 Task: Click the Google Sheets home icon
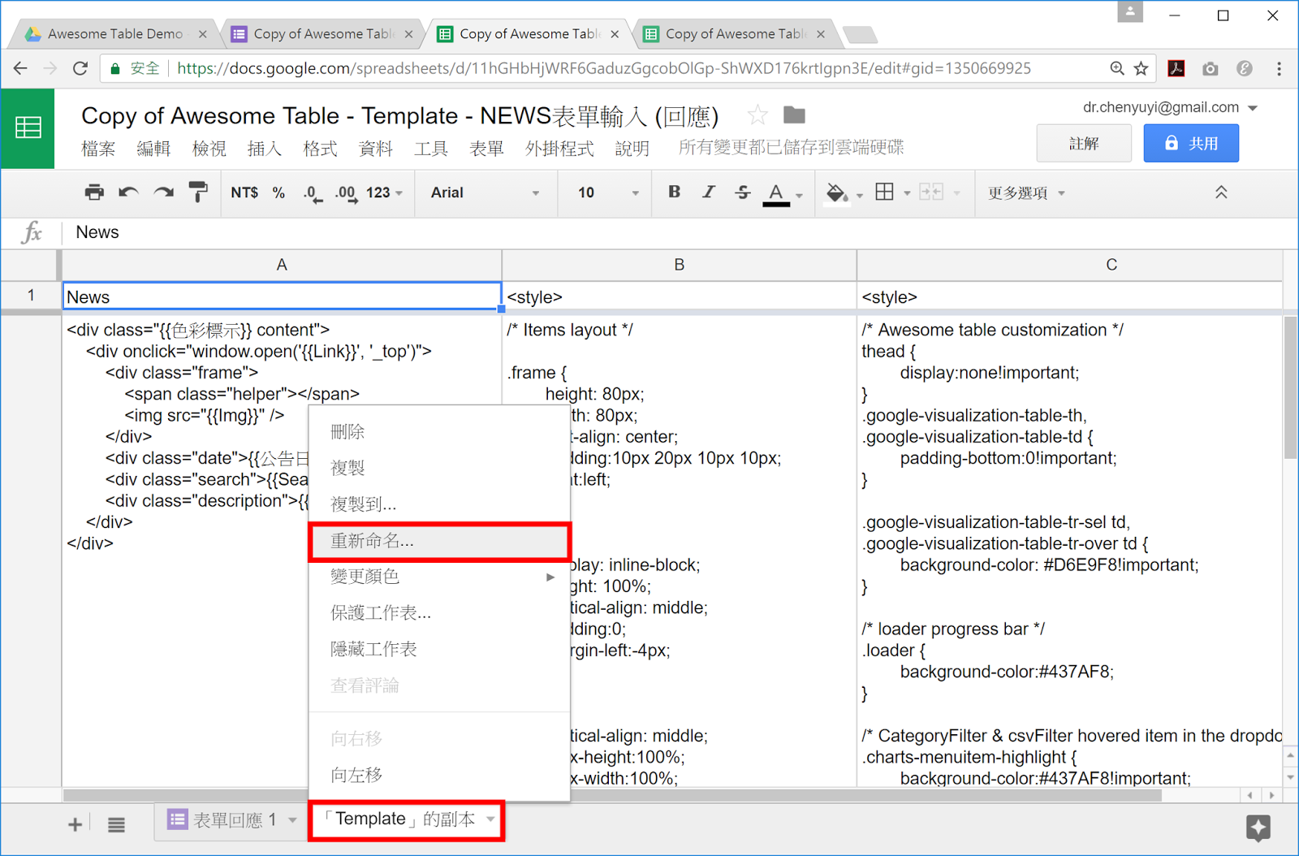(28, 128)
